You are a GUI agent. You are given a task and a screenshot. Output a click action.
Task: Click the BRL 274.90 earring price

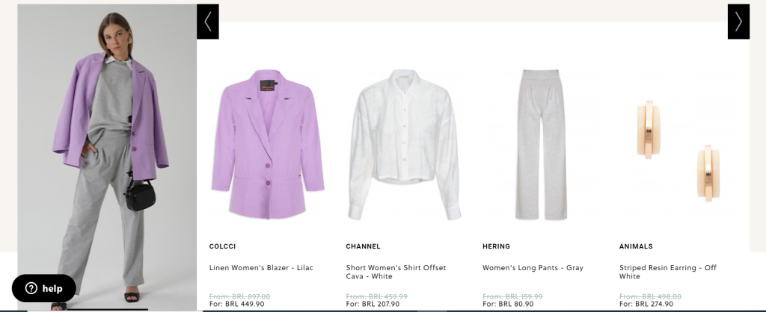(654, 304)
